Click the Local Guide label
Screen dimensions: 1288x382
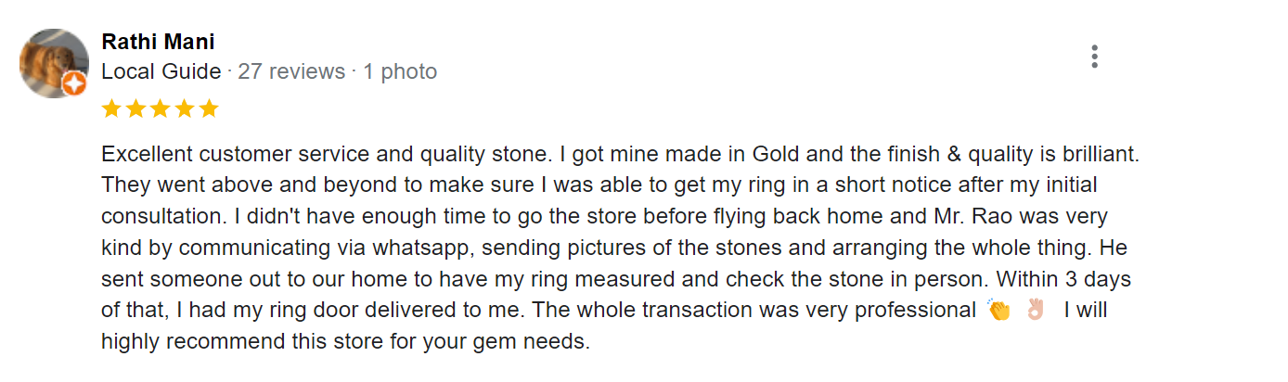(161, 71)
